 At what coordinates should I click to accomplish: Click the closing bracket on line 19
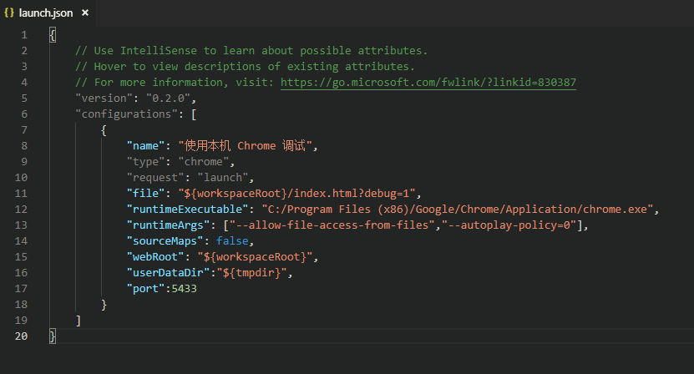pyautogui.click(x=79, y=321)
